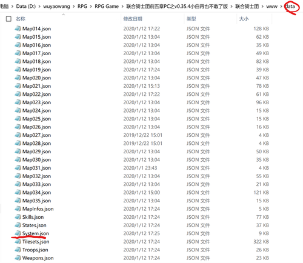Click the Map029.json file icon
The image size is (303, 263).
18,151
